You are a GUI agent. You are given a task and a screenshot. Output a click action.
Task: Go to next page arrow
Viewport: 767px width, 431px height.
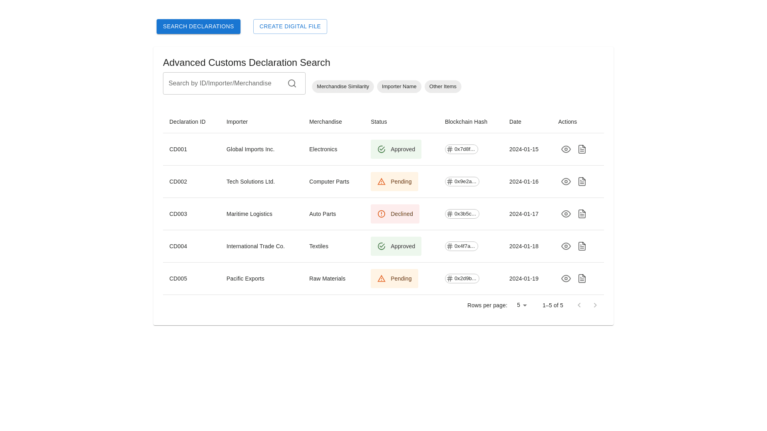coord(595,305)
